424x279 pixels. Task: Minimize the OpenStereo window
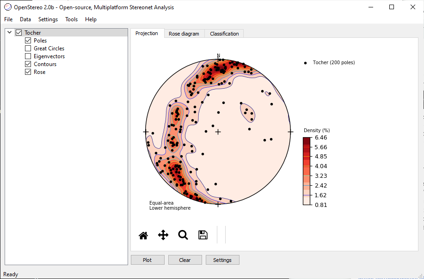click(x=370, y=7)
